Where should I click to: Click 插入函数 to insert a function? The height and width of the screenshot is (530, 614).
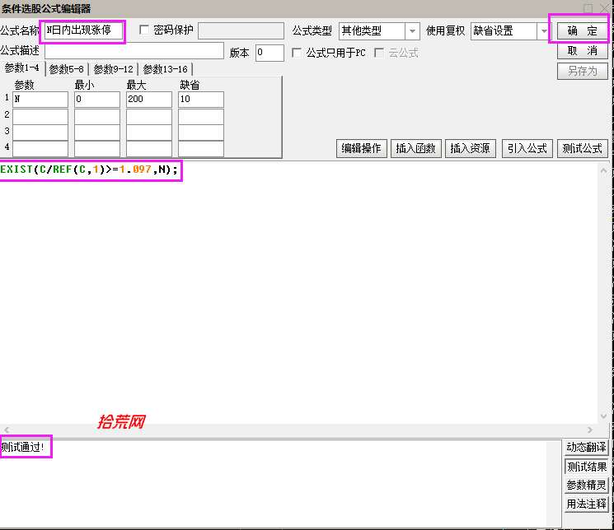tap(415, 149)
